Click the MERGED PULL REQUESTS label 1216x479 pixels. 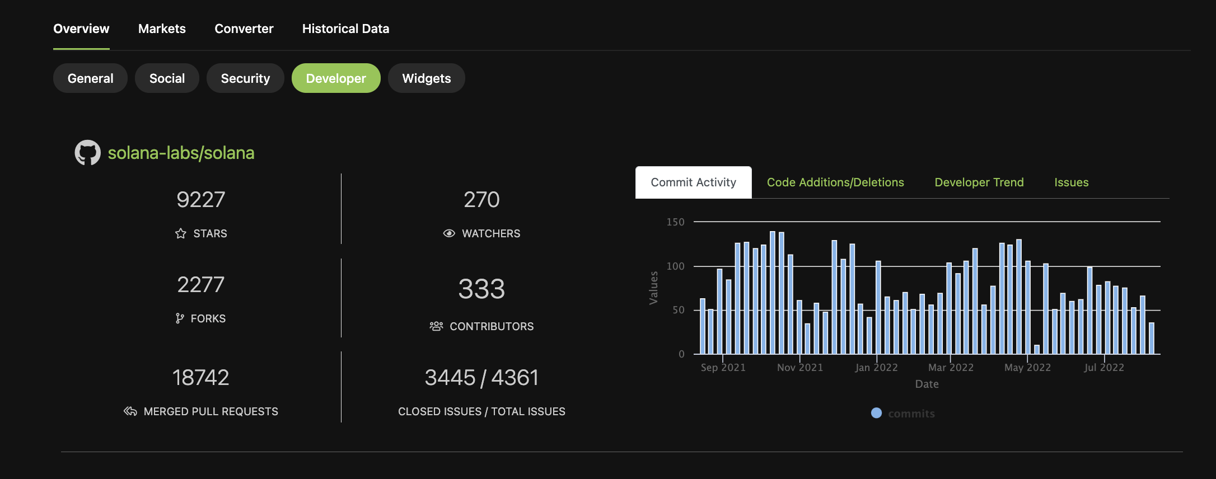tap(211, 411)
